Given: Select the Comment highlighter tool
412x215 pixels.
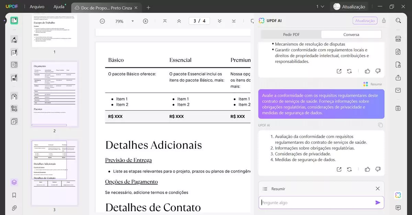Looking at the screenshot, I should pyautogui.click(x=14, y=40).
